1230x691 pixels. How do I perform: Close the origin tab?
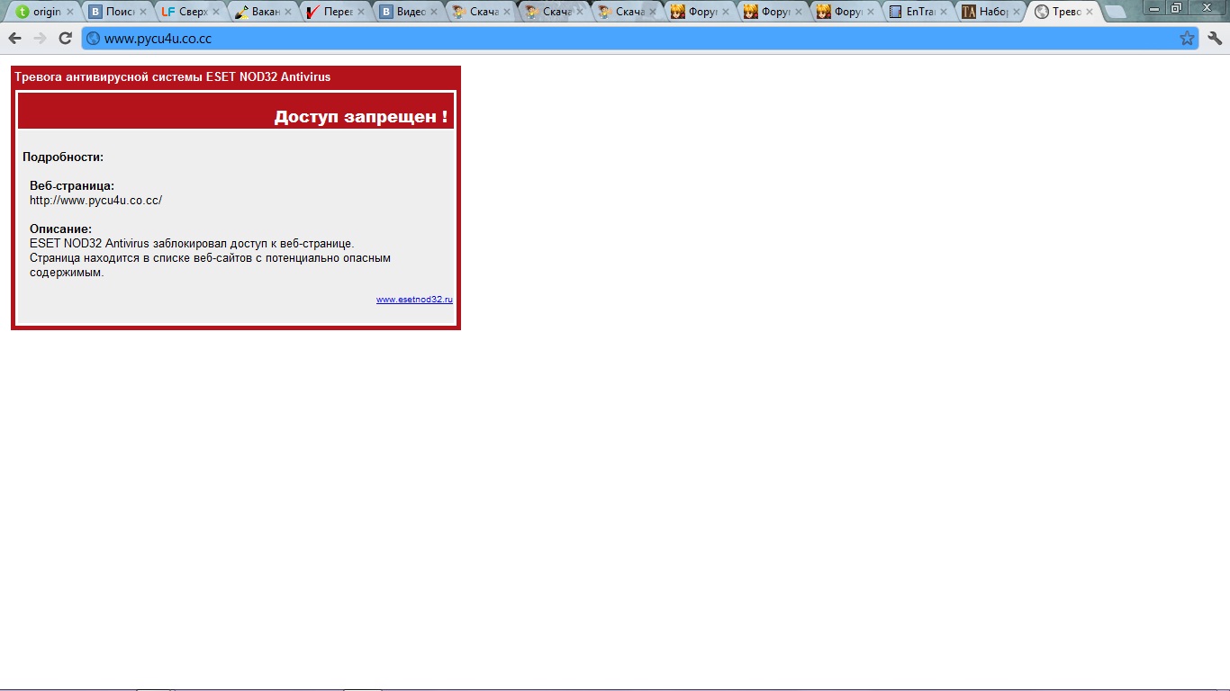tap(68, 13)
